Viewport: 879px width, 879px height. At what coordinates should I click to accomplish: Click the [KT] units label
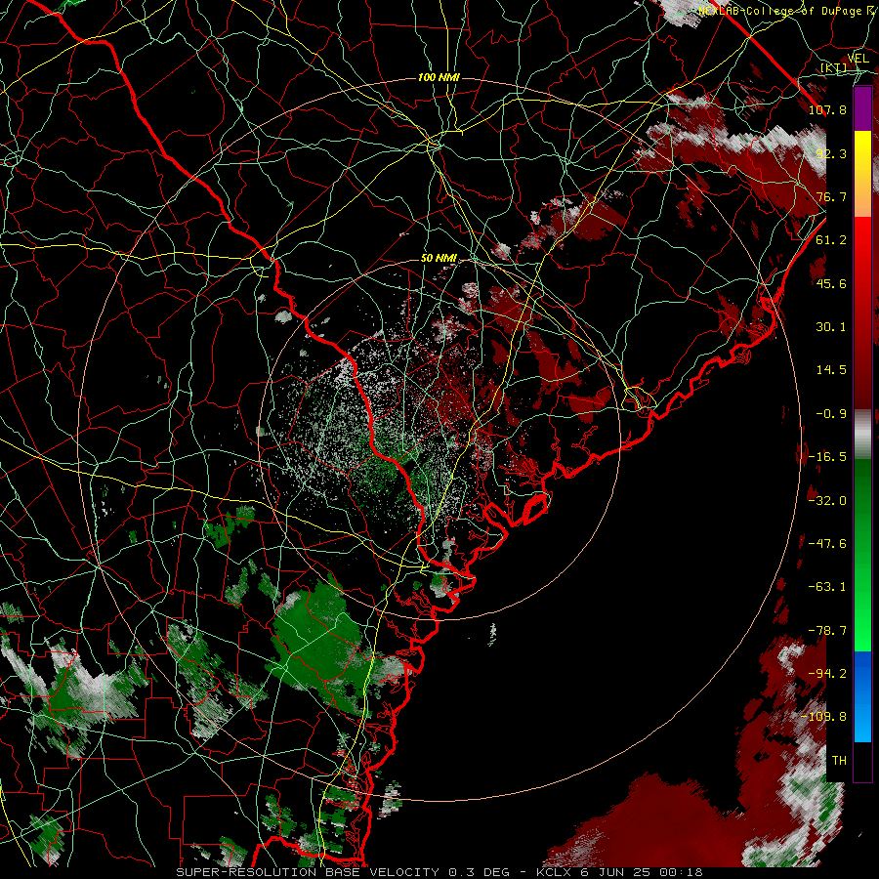[834, 68]
